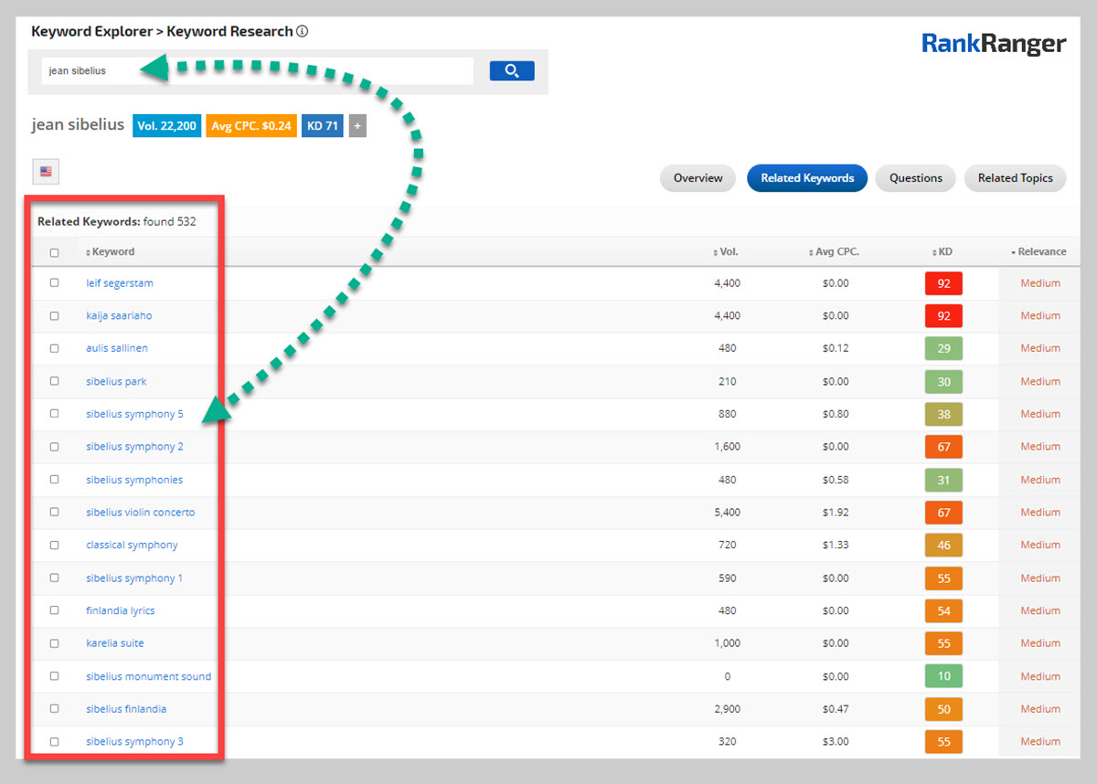Click KD 38 swatch for sibelius symphony 5

click(x=943, y=414)
